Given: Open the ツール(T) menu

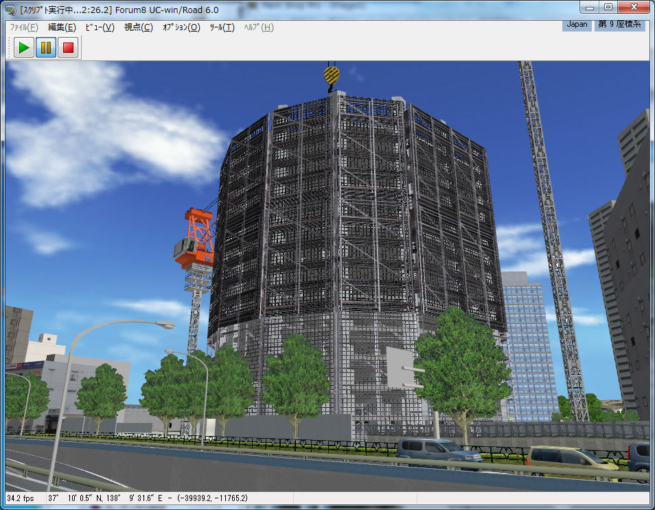Looking at the screenshot, I should (222, 27).
